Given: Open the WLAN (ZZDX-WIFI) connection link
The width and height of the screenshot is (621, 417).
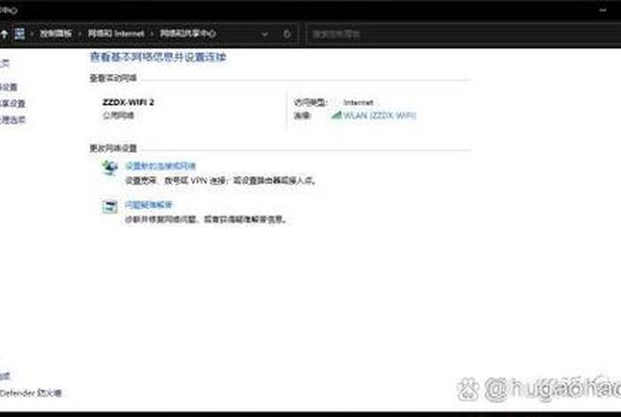Looking at the screenshot, I should pos(380,115).
